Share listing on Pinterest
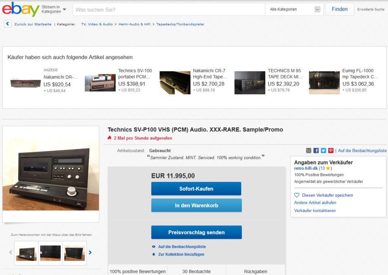 331,150
